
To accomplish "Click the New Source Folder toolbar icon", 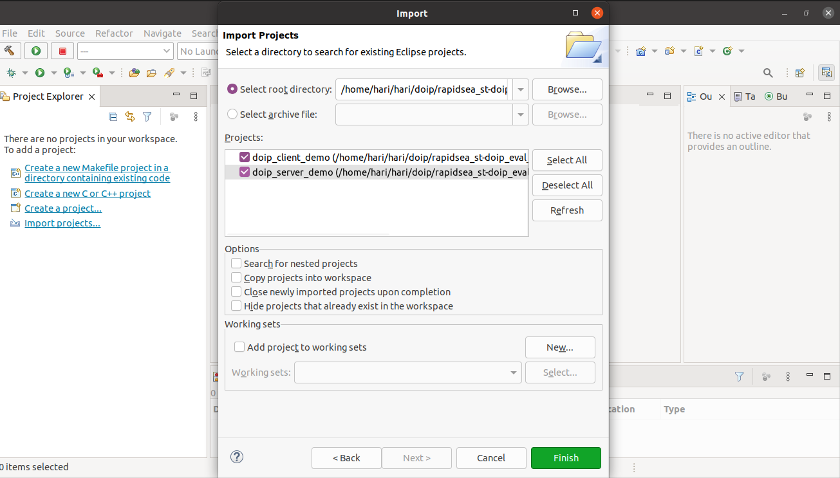I will 670,51.
